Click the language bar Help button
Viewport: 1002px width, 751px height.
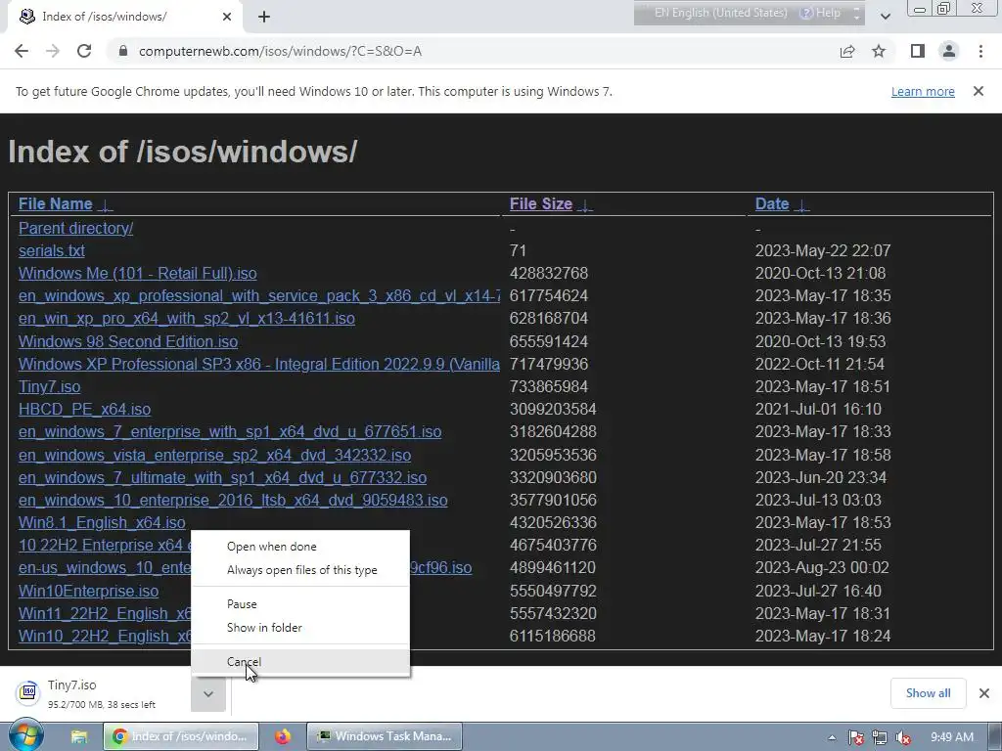tap(821, 13)
